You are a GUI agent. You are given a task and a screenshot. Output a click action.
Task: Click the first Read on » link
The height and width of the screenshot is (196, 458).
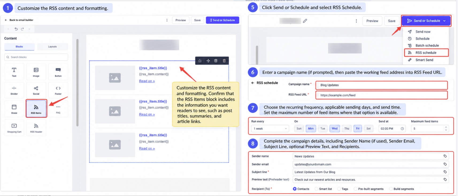(x=147, y=81)
